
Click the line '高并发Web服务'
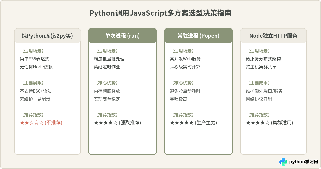pos(185,59)
